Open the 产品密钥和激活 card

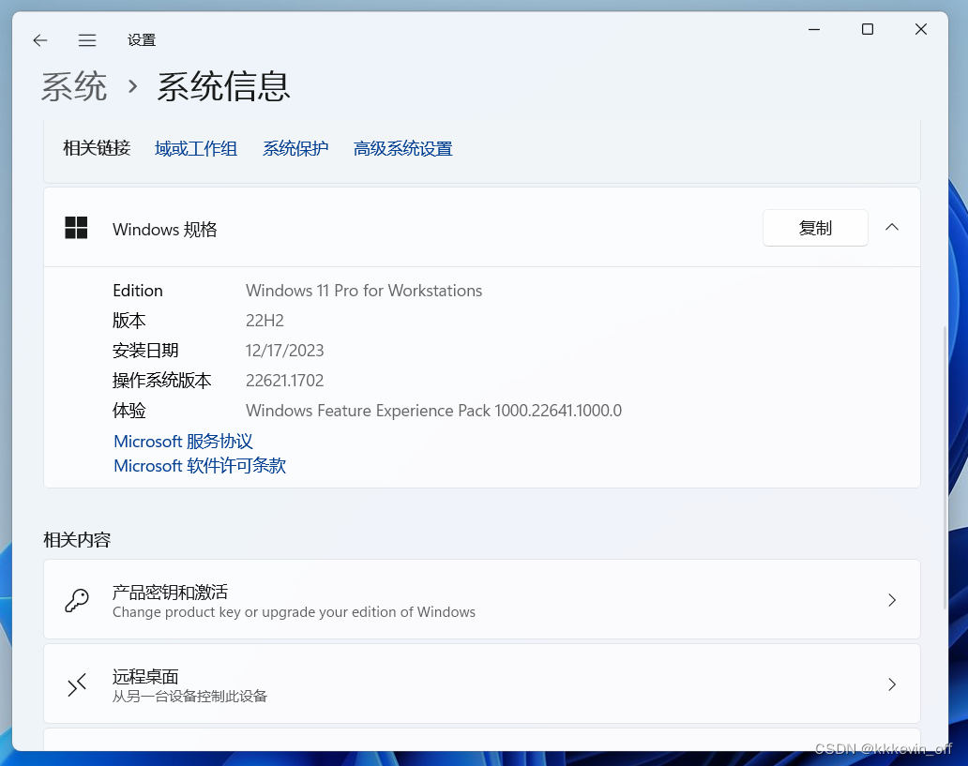pyautogui.click(x=481, y=599)
